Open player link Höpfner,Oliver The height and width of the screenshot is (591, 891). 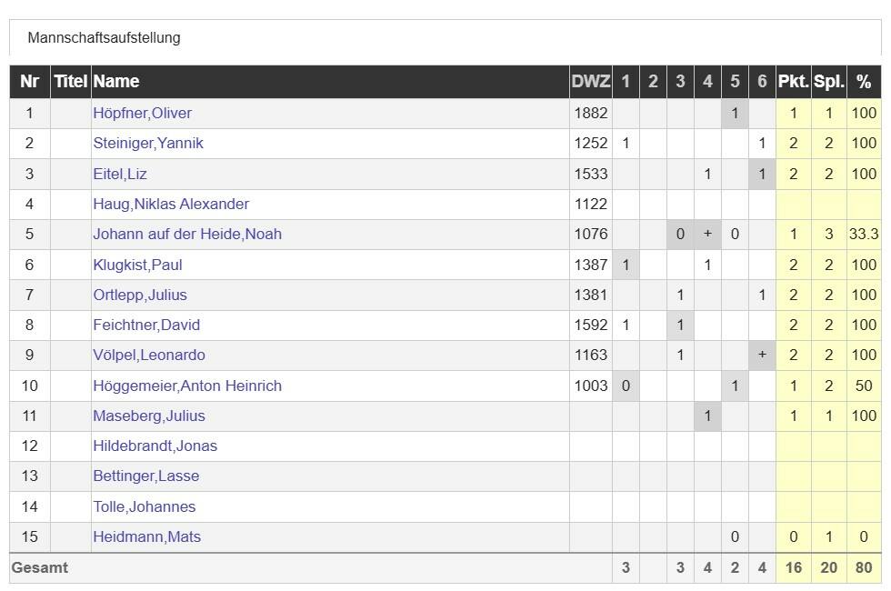[142, 114]
